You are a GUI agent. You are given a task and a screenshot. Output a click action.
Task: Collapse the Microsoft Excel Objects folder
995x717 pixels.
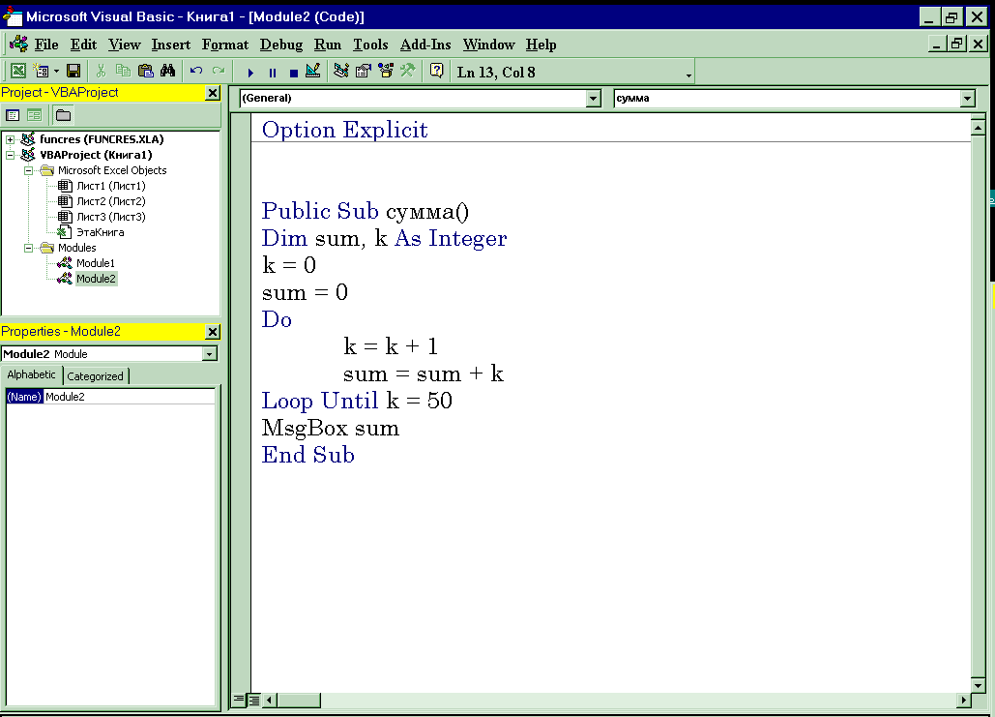coord(29,170)
